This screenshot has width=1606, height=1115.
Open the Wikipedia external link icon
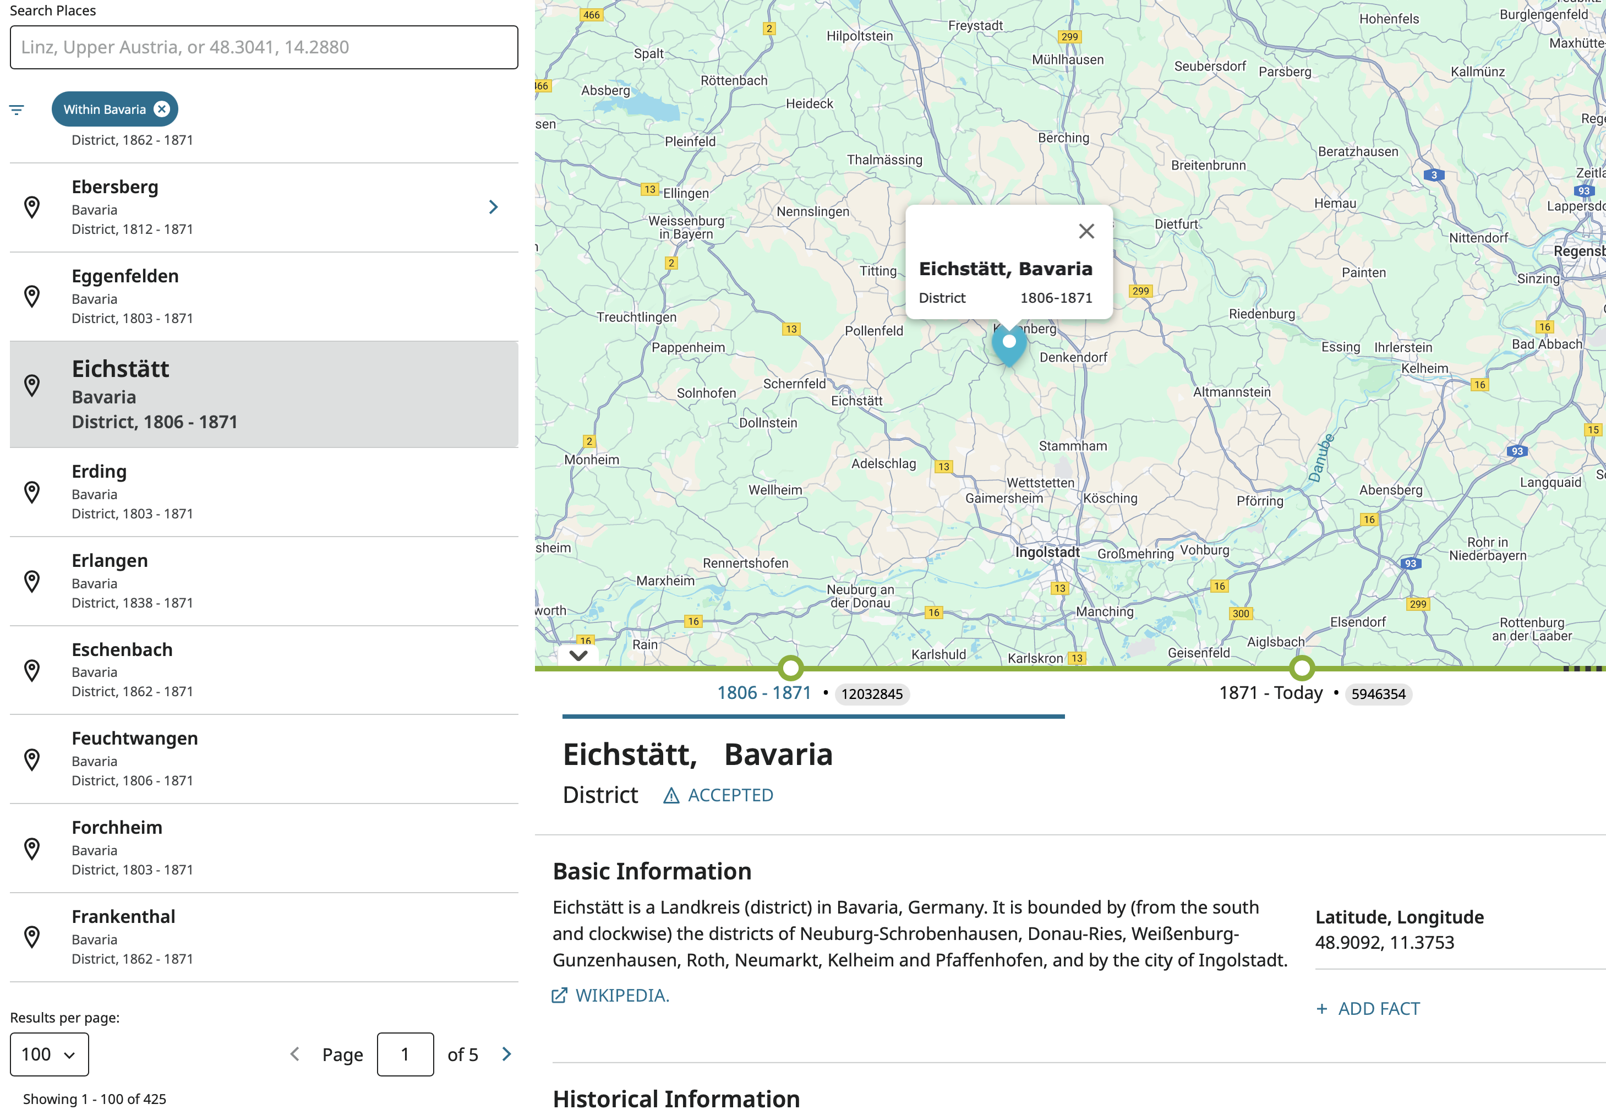(x=560, y=996)
